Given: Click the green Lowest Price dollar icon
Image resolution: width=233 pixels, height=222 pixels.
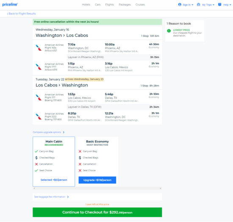Looking at the screenshot, I should pos(169,31).
